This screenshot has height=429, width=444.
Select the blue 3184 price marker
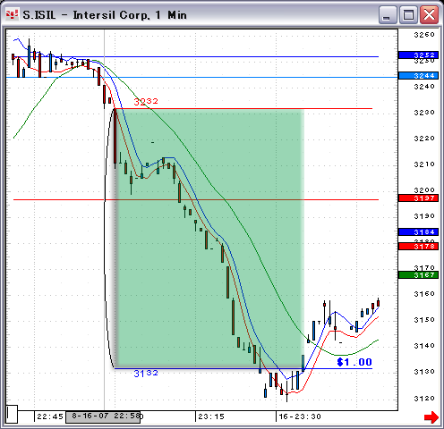[418, 231]
